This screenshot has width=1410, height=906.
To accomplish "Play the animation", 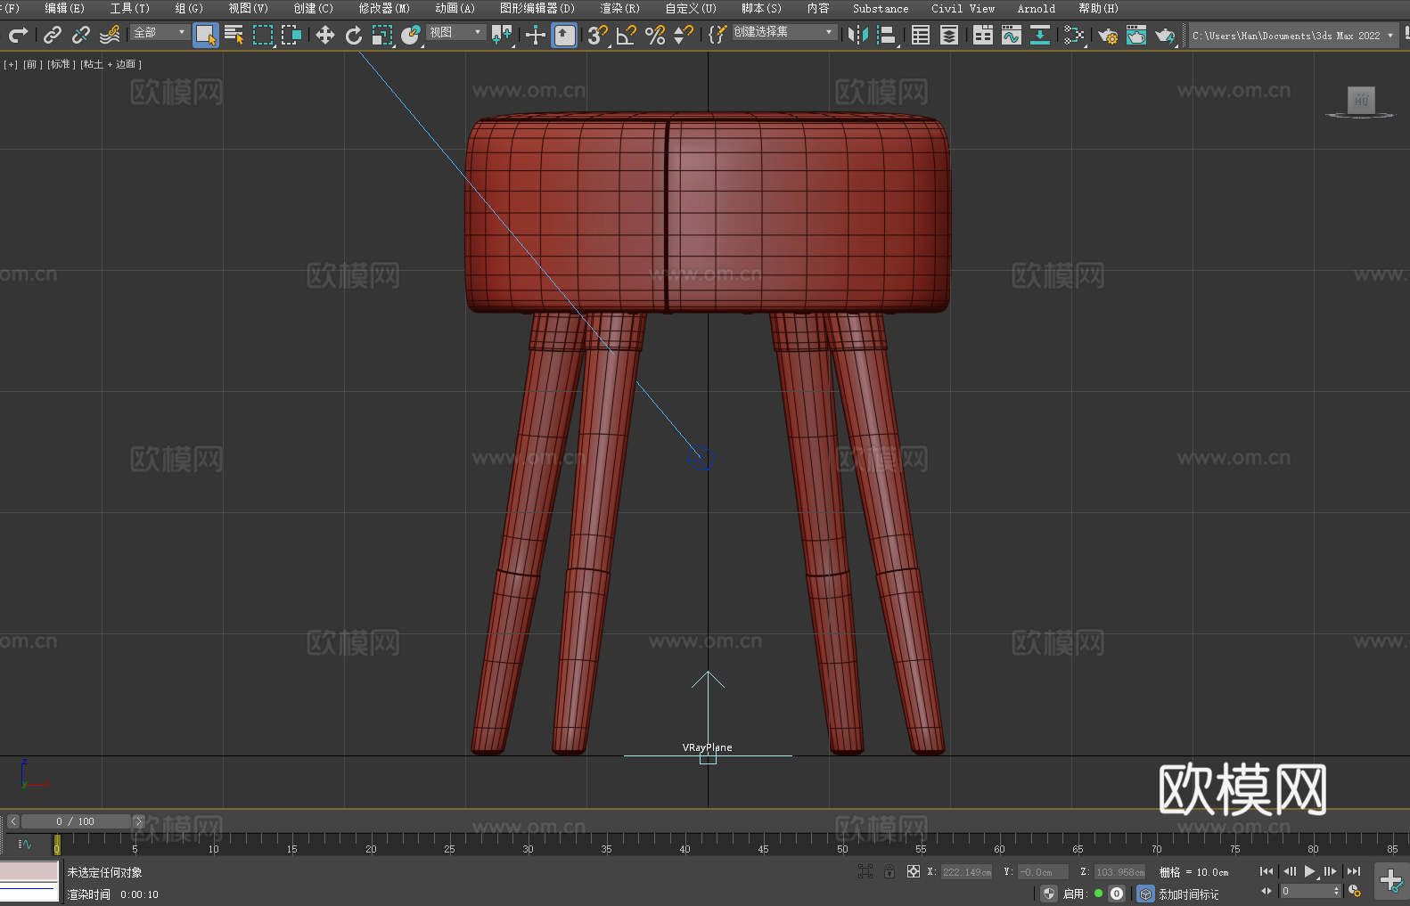I will [1309, 871].
